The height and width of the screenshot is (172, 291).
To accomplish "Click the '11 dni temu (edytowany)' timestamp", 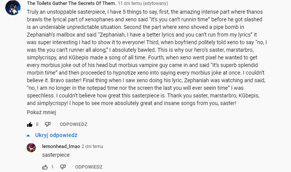I will point(143,3).
